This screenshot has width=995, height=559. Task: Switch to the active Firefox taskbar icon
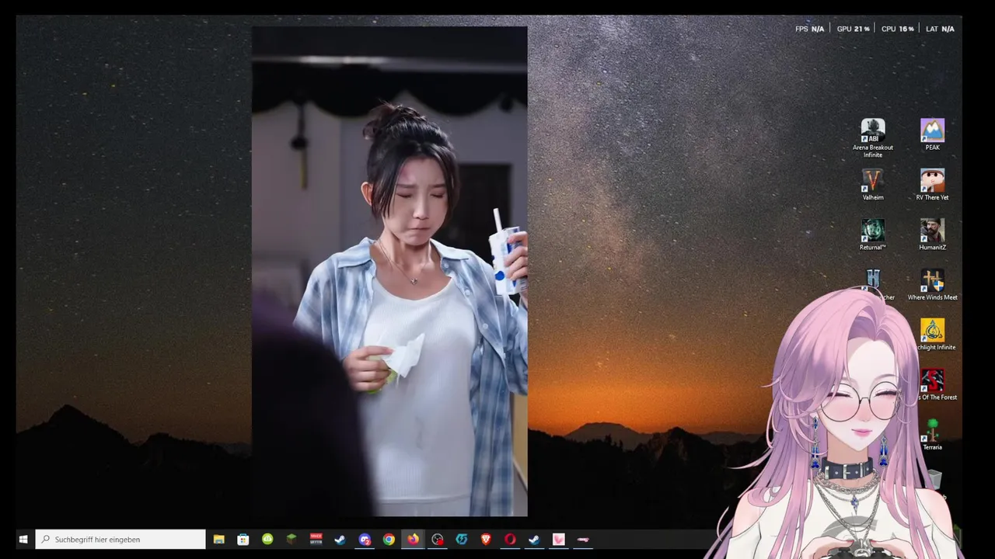[x=413, y=540]
